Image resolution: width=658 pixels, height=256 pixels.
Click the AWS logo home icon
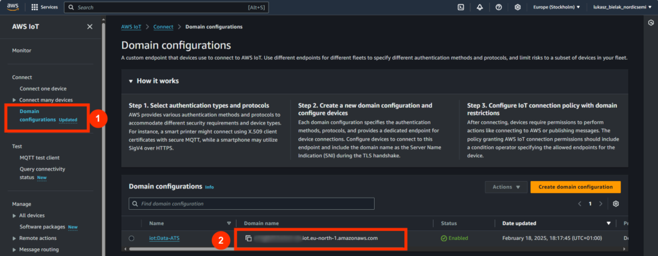click(13, 7)
